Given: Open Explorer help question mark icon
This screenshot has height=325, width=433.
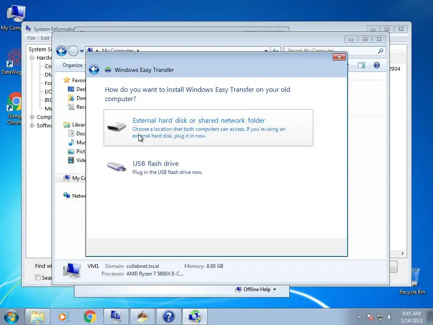Looking at the screenshot, I should [377, 65].
